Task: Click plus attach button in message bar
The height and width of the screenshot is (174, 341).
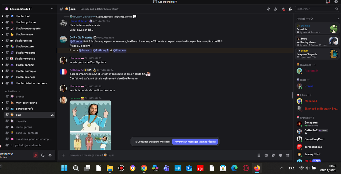Action: (x=63, y=155)
